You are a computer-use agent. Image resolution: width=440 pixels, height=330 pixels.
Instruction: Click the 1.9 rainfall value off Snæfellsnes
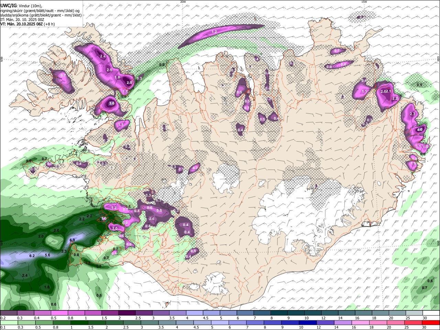[29, 161]
